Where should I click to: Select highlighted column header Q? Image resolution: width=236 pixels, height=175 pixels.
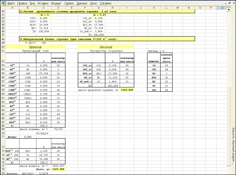click(222, 8)
